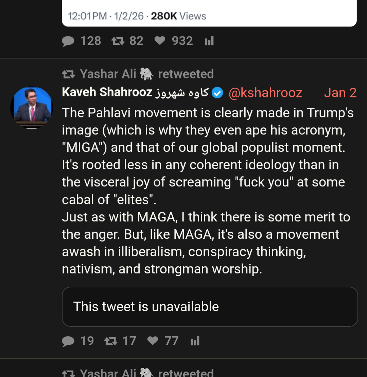Screen dimensions: 367x377
Task: Reply to Kaveh Shahrooz's tweet
Action: [68, 341]
